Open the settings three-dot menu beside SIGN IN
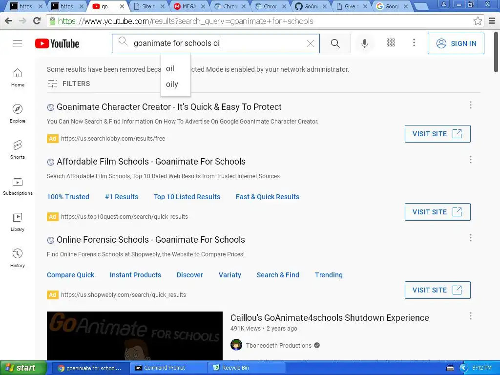The image size is (500, 375). (414, 42)
